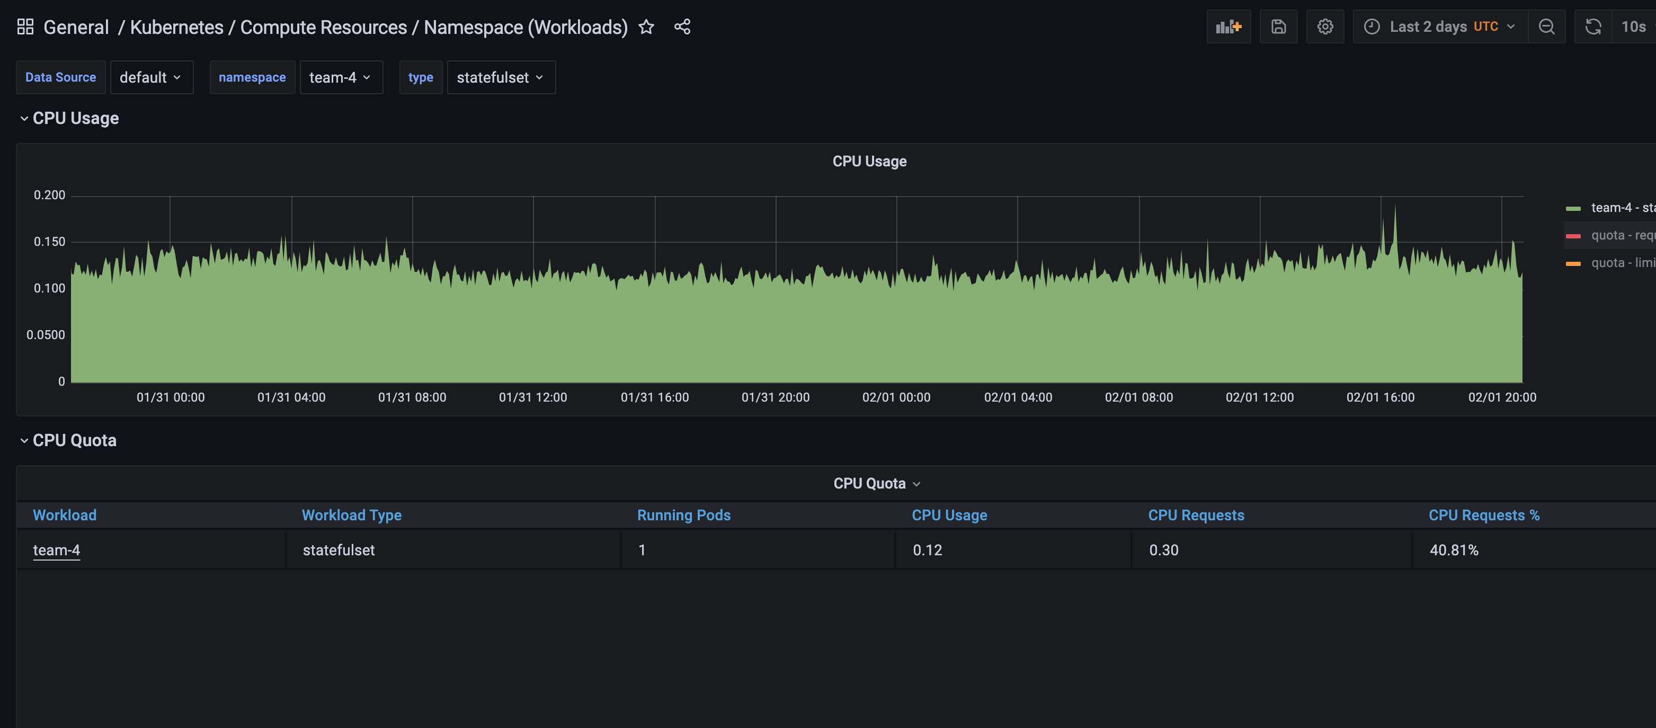The image size is (1656, 728).
Task: Toggle quota requests legend series
Action: pos(1623,235)
